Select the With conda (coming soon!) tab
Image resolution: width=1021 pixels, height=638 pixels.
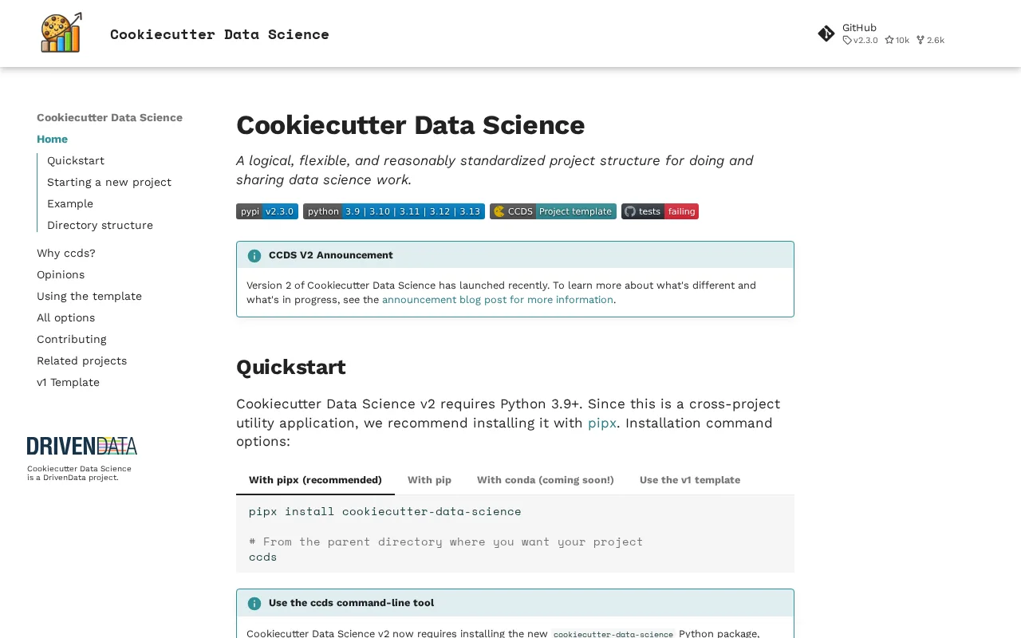[546, 479]
